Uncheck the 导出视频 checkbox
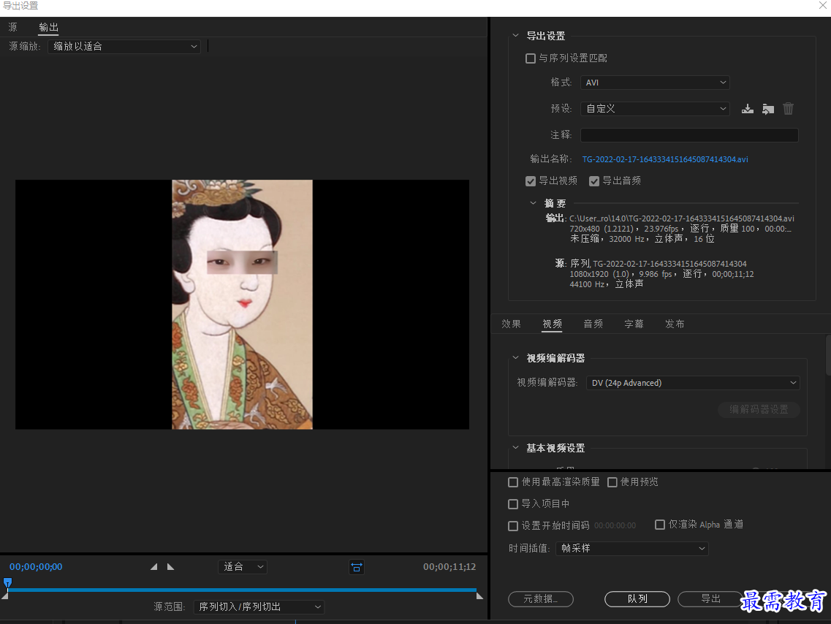This screenshot has height=624, width=831. [x=531, y=181]
